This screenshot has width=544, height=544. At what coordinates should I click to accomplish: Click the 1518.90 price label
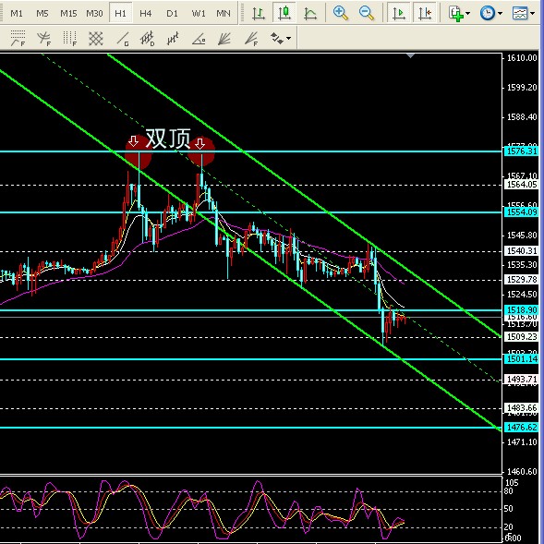coord(522,309)
